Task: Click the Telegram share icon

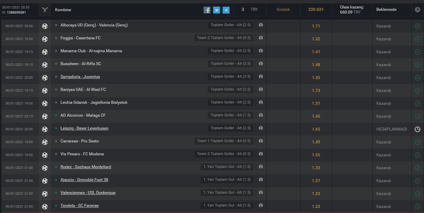Action: (226, 10)
